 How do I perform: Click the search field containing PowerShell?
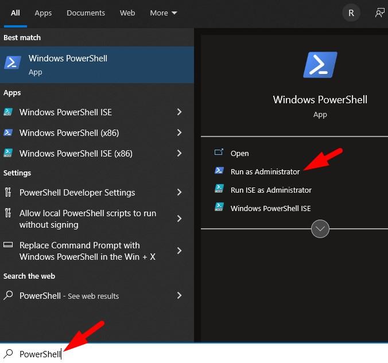pyautogui.click(x=194, y=354)
